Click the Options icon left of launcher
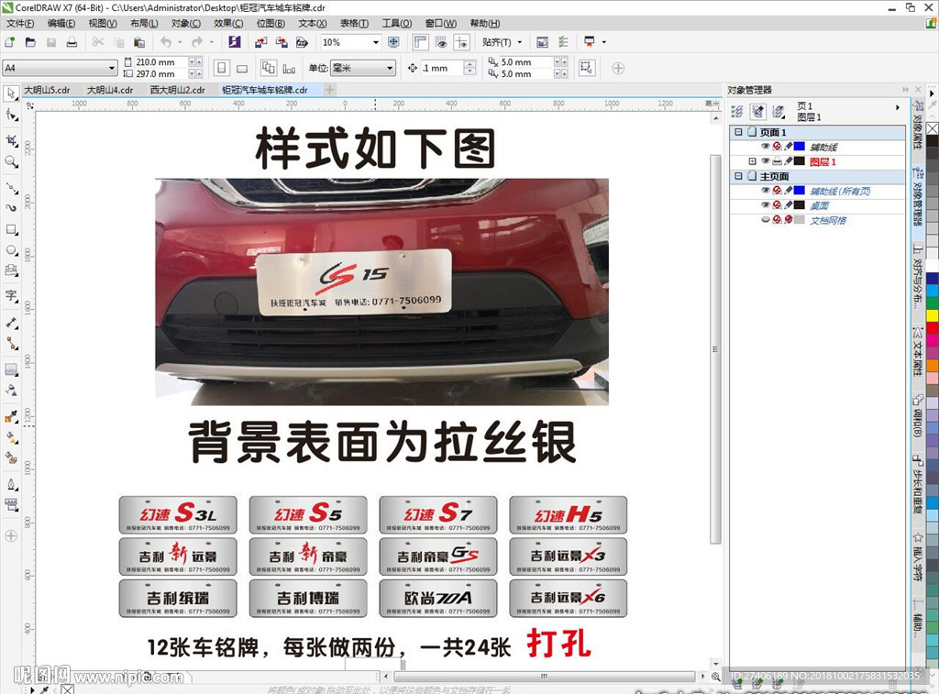 tap(563, 42)
